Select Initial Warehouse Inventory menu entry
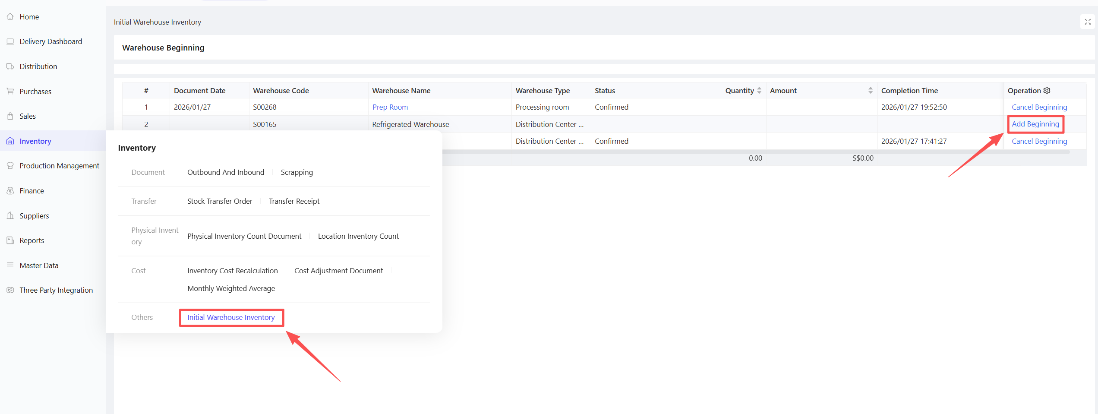This screenshot has width=1098, height=414. tap(231, 317)
